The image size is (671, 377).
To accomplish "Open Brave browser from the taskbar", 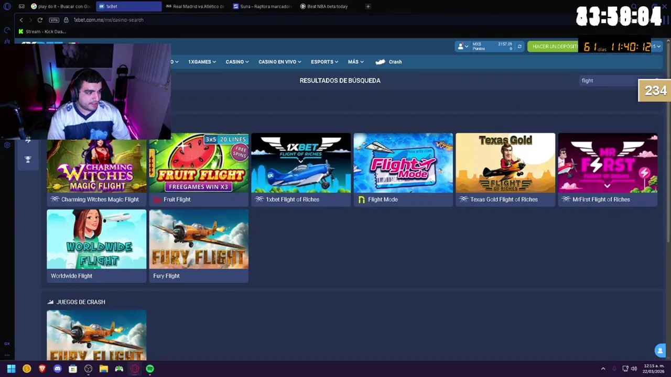I will 42,369.
